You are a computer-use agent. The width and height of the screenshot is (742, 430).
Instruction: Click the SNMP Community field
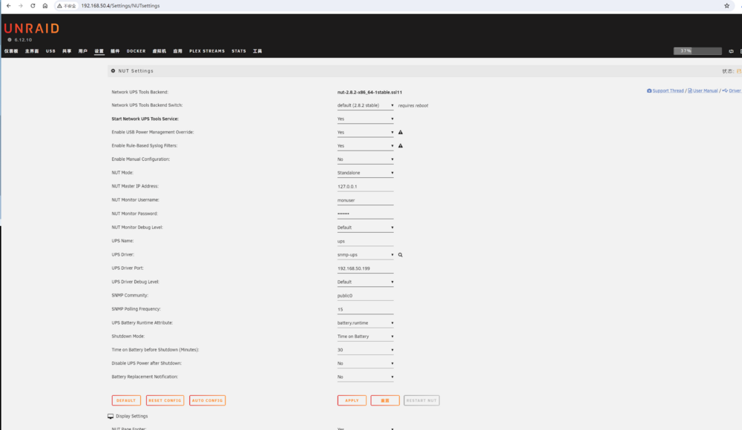point(365,296)
